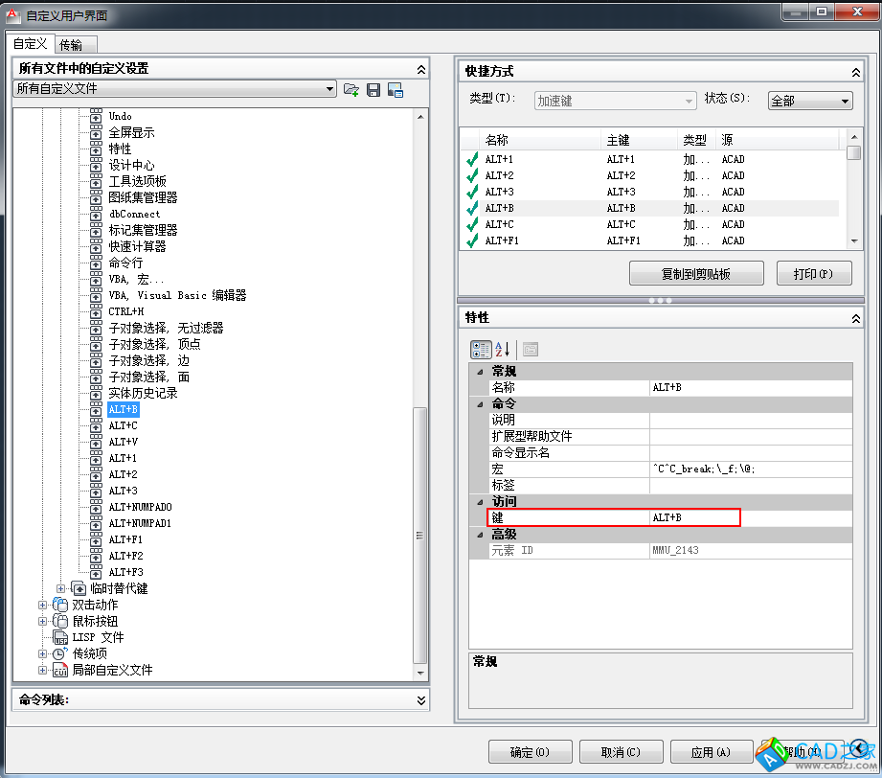Click the 确定 button
The width and height of the screenshot is (882, 778).
(x=530, y=752)
